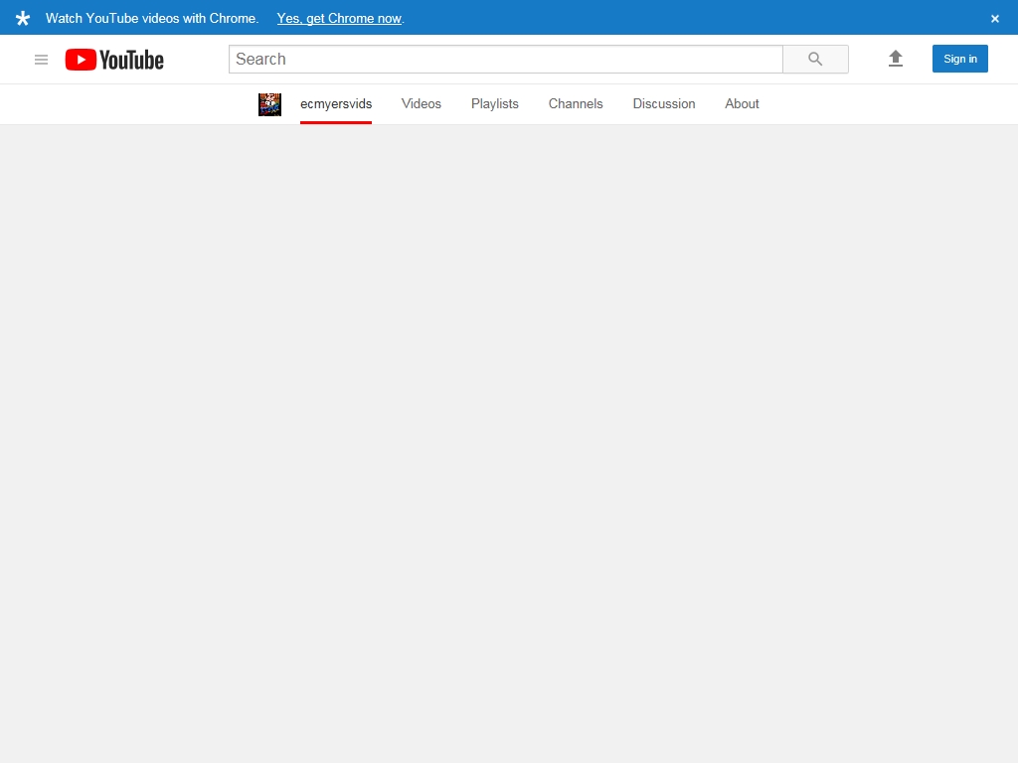Open the Playlists tab
This screenshot has width=1018, height=763.
(x=495, y=103)
